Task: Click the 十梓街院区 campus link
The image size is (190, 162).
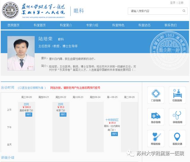Action: pyautogui.click(x=112, y=120)
